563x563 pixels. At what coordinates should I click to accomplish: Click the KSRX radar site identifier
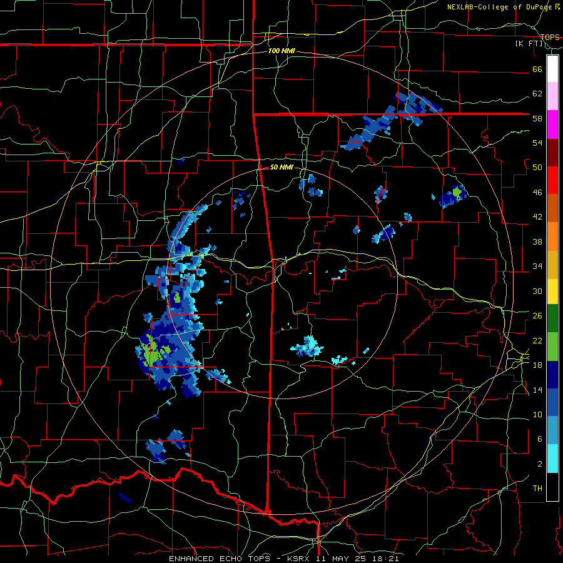click(x=300, y=559)
